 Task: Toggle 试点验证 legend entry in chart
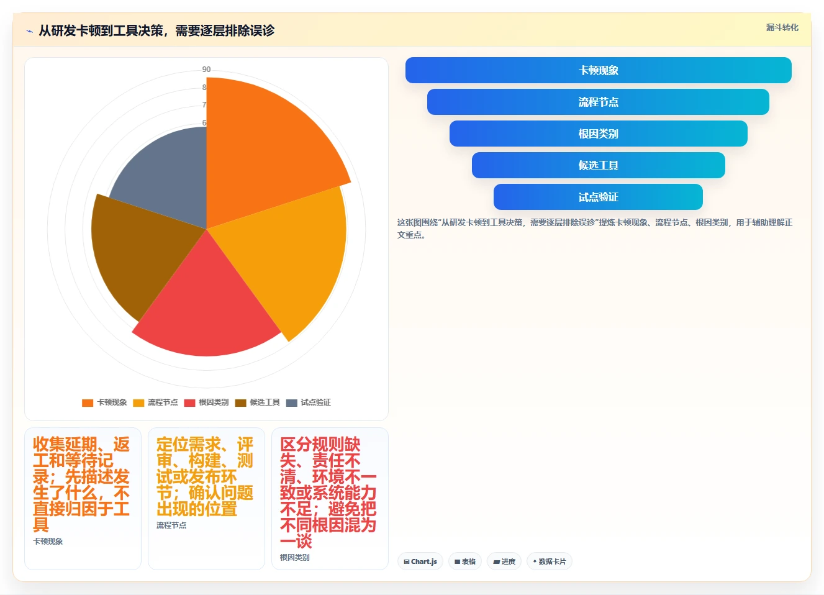(309, 402)
